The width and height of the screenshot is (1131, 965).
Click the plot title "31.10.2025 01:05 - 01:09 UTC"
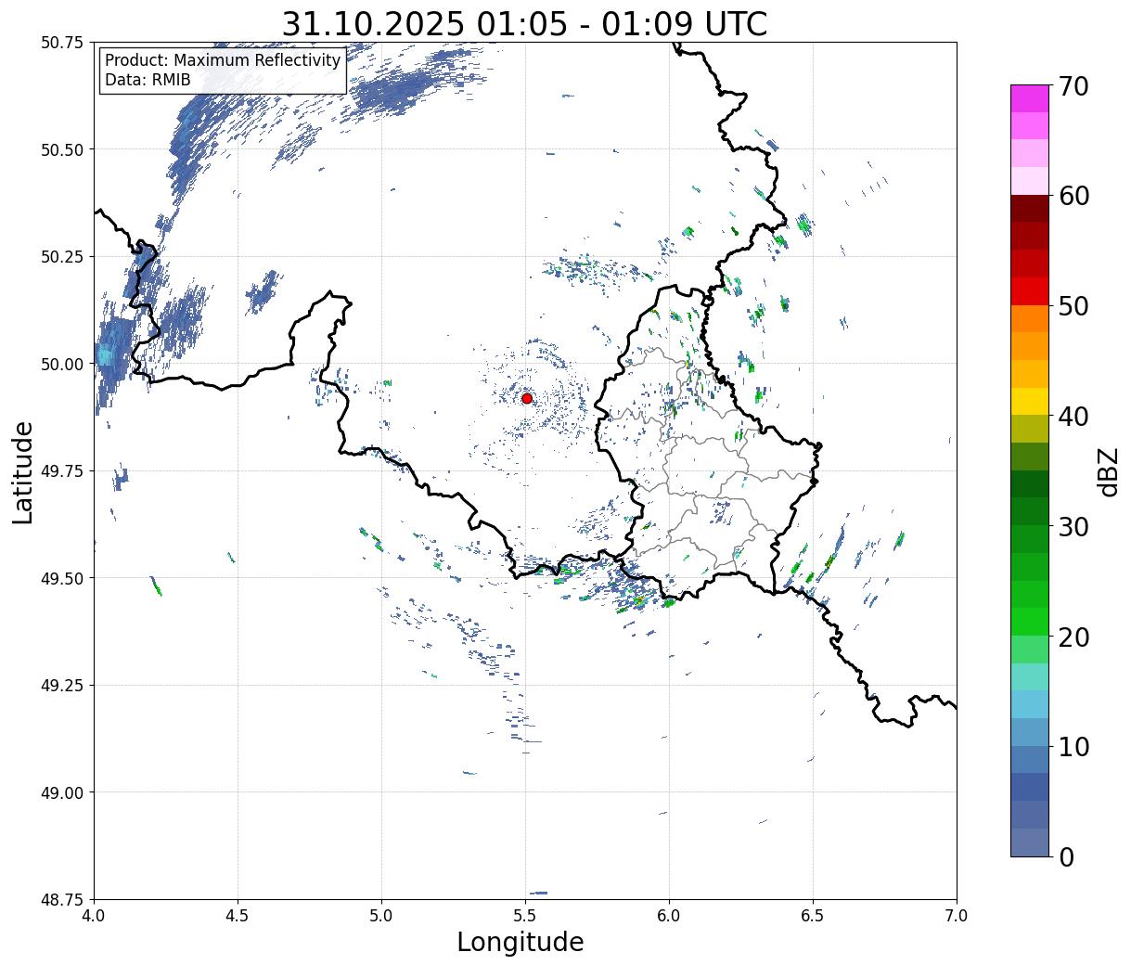(524, 23)
